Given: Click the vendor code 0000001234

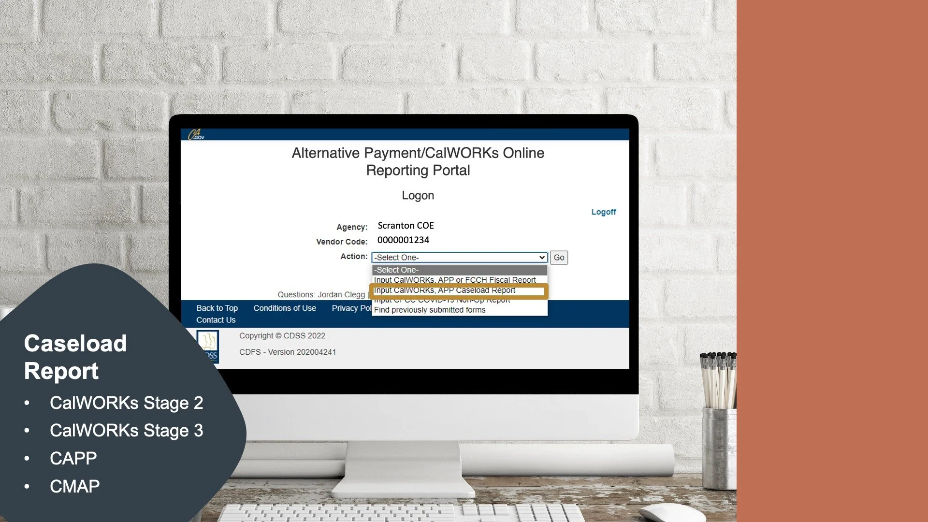Looking at the screenshot, I should (x=403, y=240).
